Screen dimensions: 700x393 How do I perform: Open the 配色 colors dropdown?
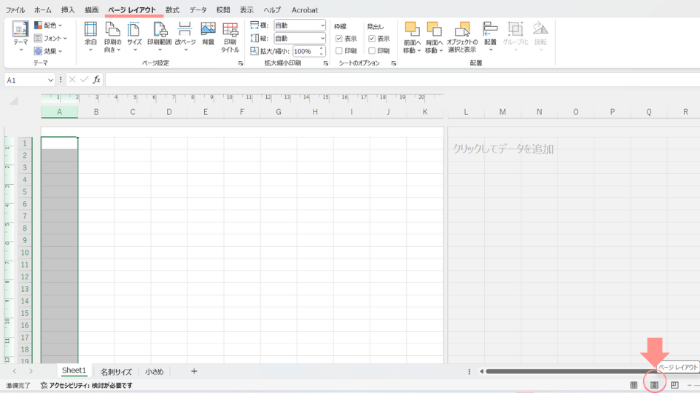click(x=50, y=25)
